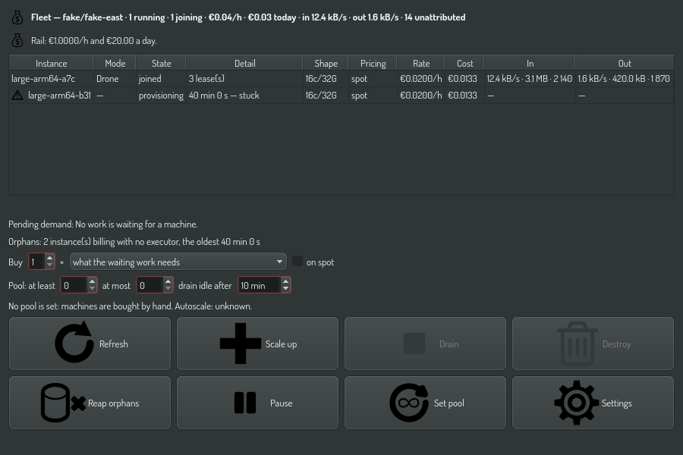This screenshot has width=683, height=455.
Task: Select the large-arm64-a7c instance row
Action: (x=341, y=78)
